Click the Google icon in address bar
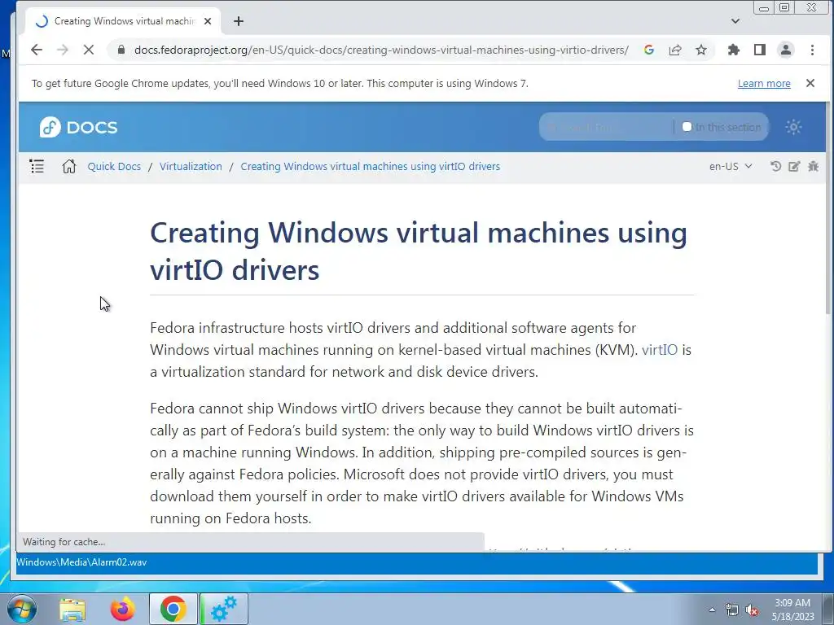The image size is (834, 625). coord(648,50)
